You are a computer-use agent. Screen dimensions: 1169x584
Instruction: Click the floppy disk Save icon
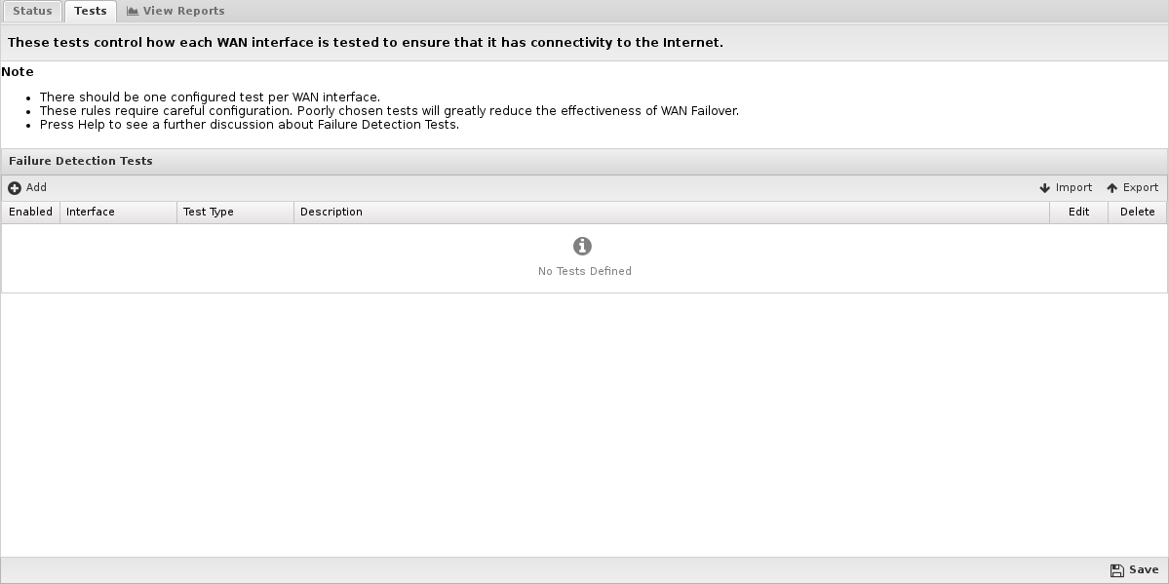click(x=1117, y=570)
